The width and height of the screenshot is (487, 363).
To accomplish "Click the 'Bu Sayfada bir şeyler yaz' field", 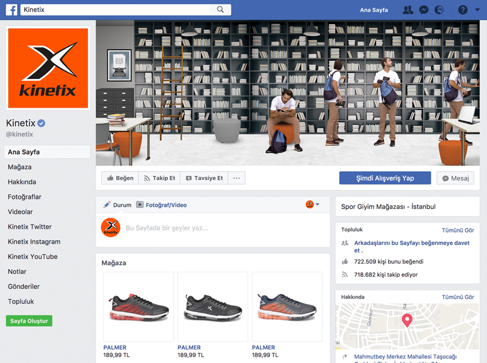I will tap(167, 228).
